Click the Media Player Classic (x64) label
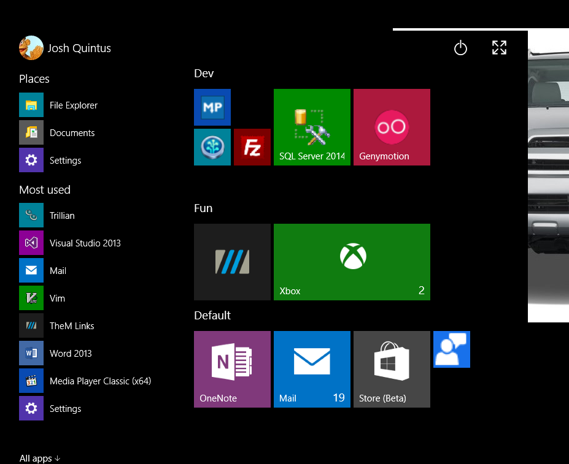Screen dimensions: 569x464 point(101,381)
